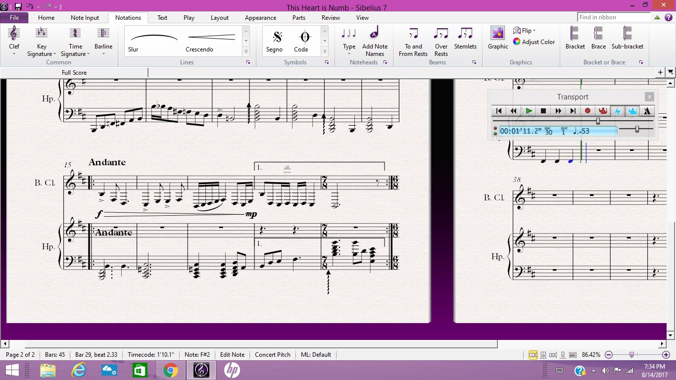Click Adjust Color
Image resolution: width=676 pixels, height=380 pixels.
tap(534, 42)
